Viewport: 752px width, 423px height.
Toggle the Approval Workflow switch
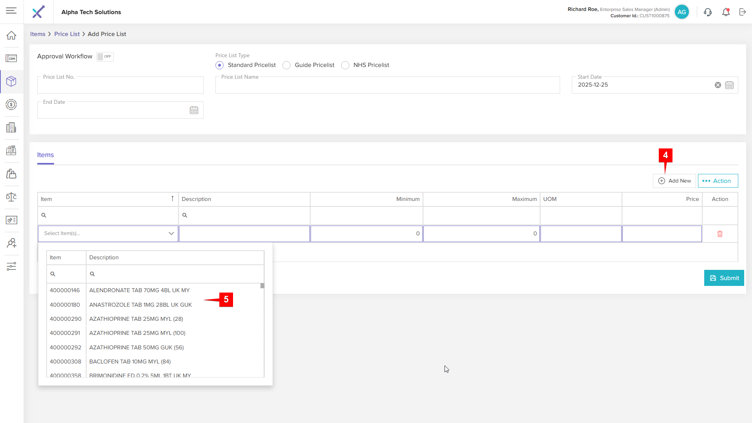(105, 56)
